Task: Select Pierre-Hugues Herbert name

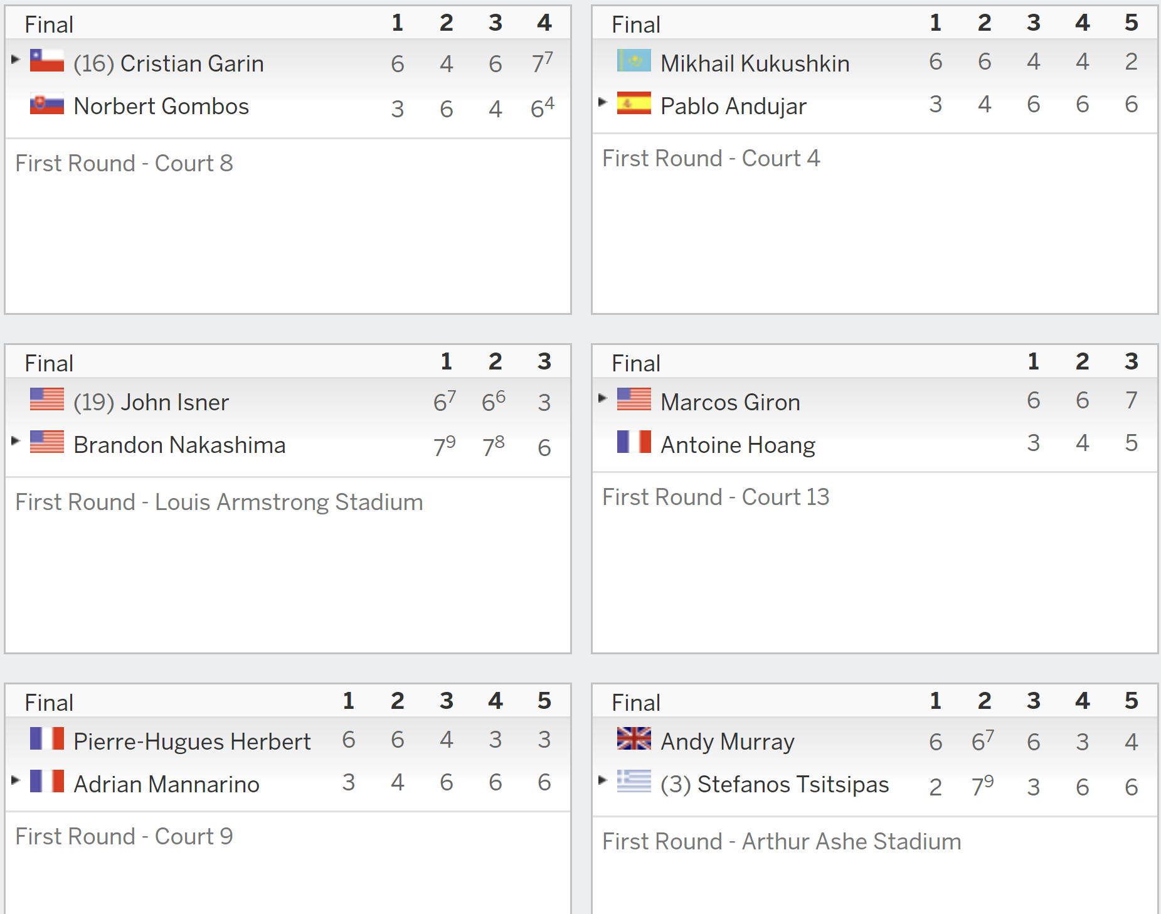Action: tap(192, 741)
